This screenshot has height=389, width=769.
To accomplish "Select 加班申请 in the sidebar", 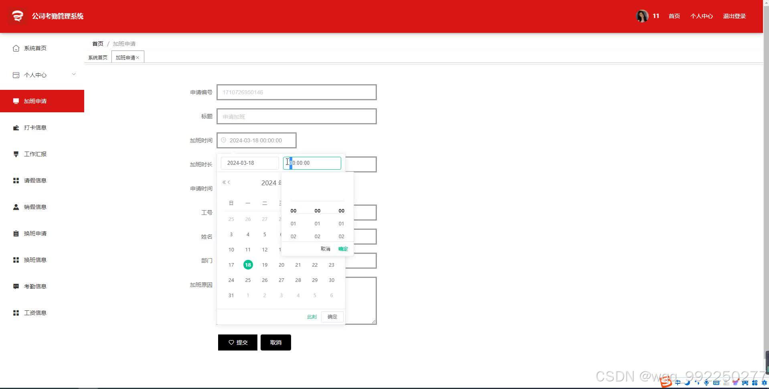I will [x=42, y=101].
